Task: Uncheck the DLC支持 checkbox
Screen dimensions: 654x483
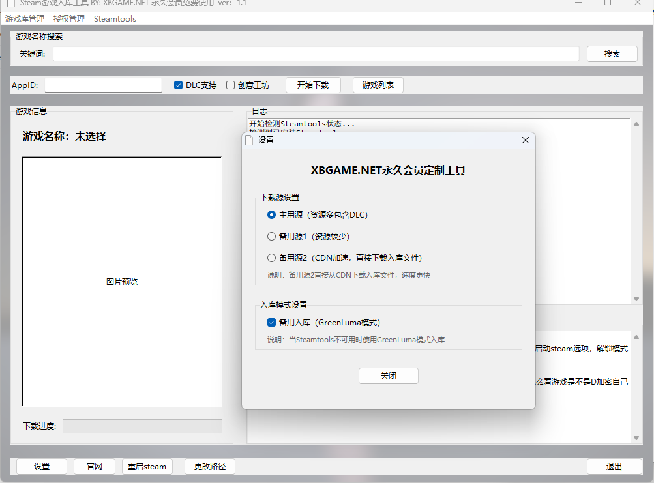Action: [178, 85]
